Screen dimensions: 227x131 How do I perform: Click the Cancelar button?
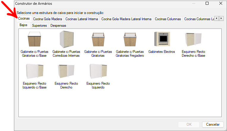pyautogui.click(x=213, y=124)
